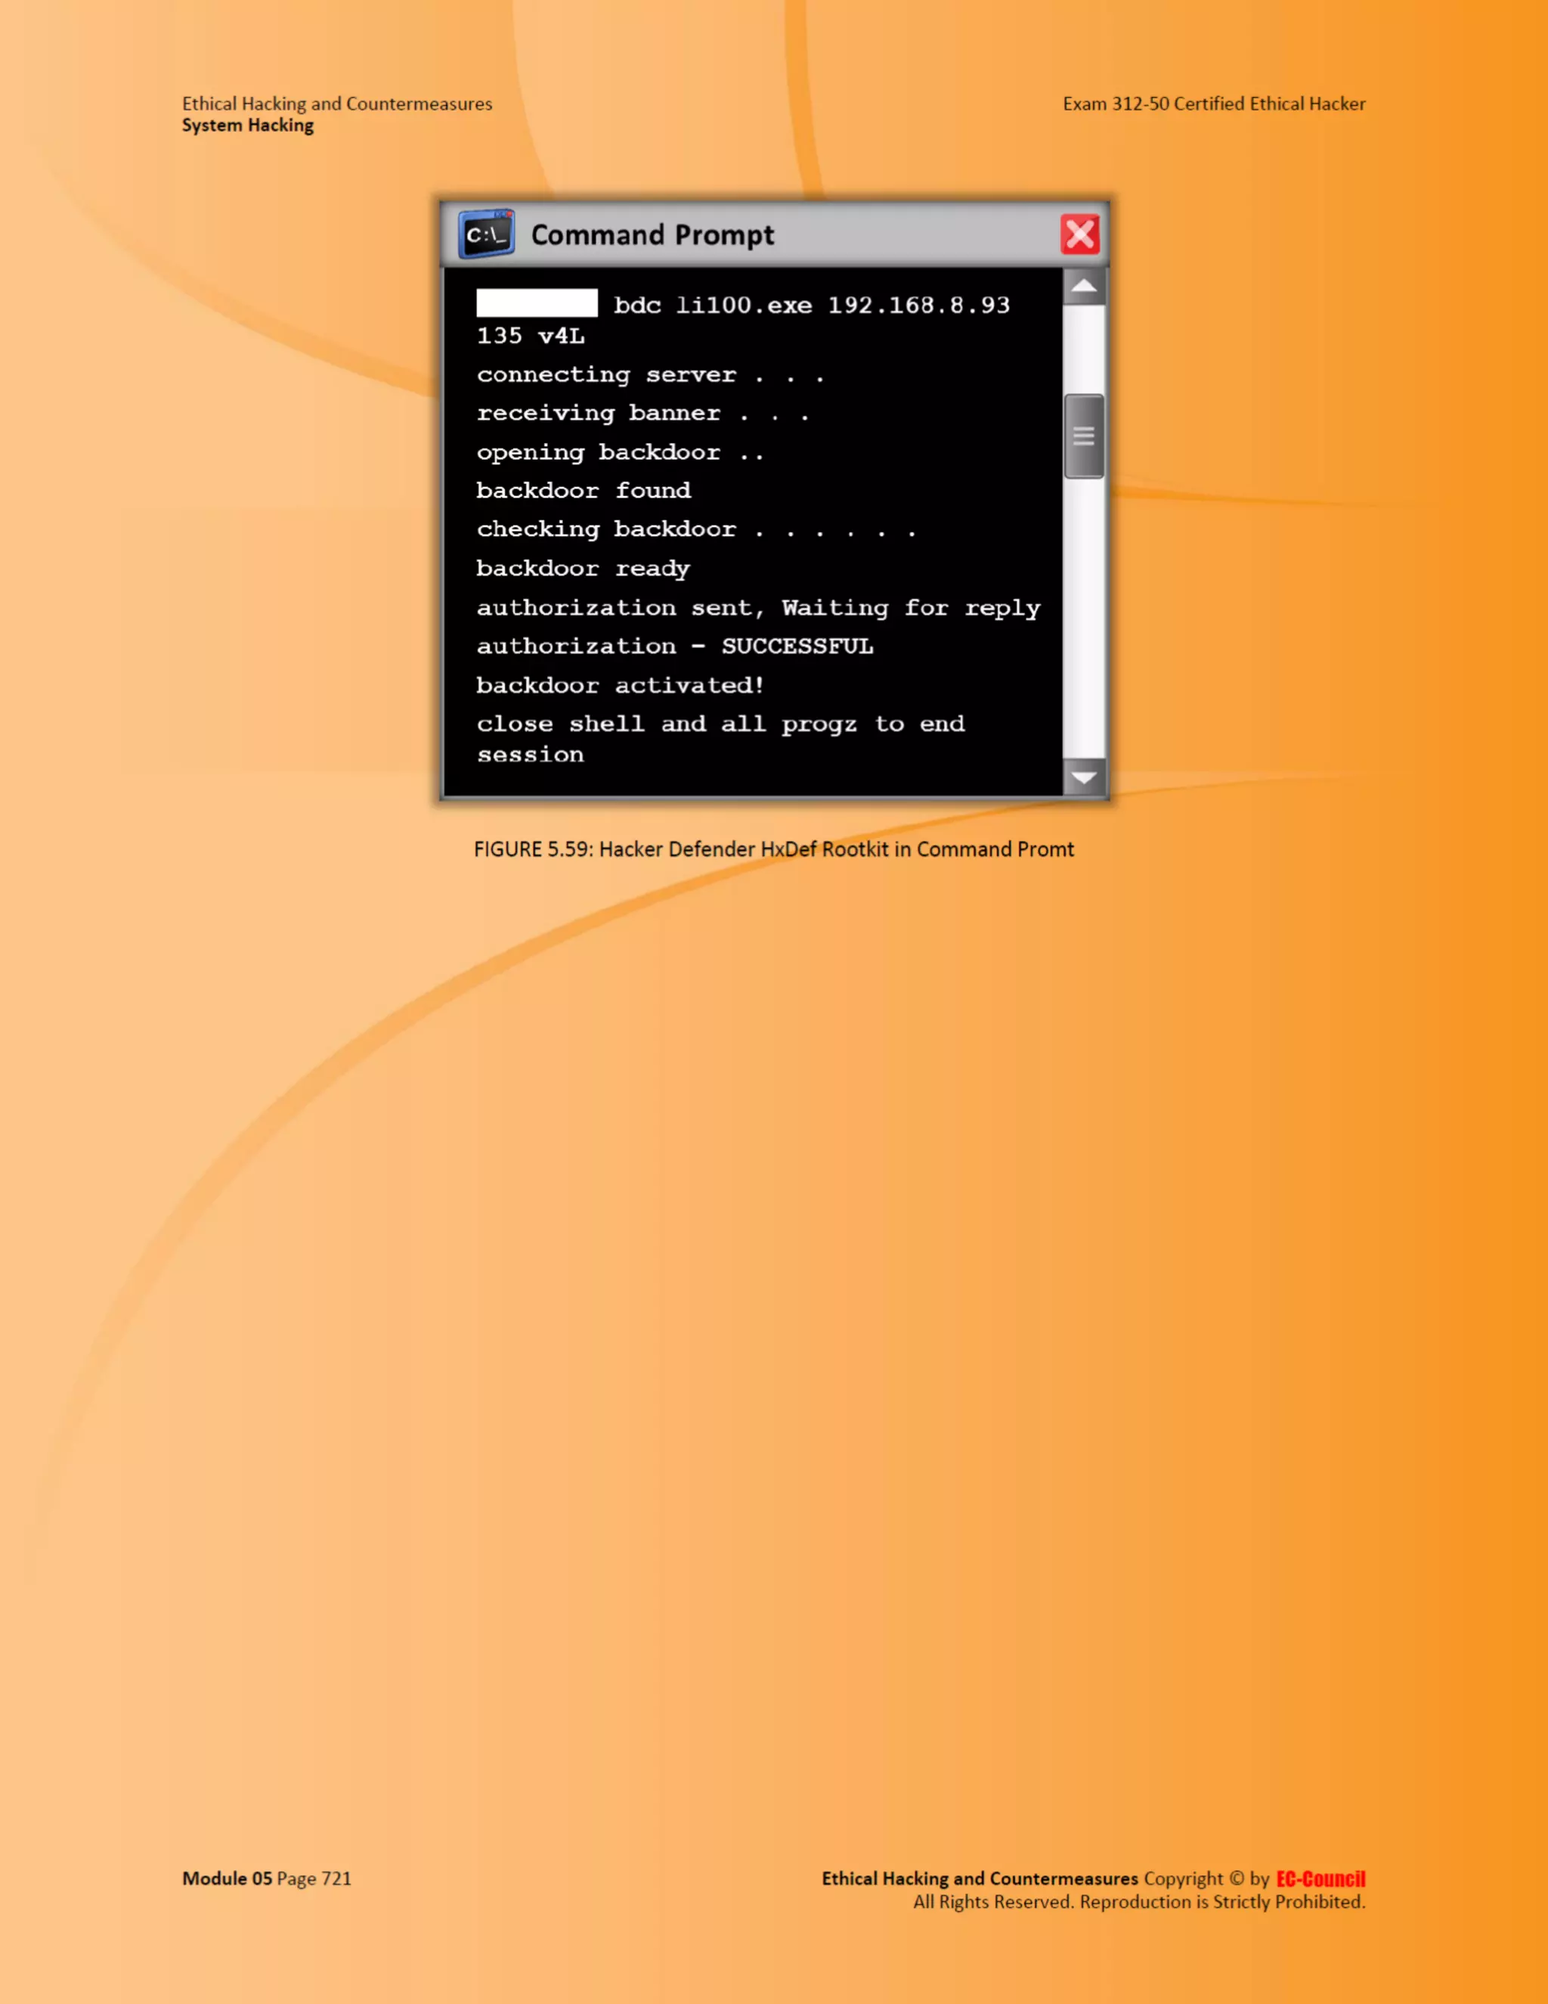Click 'authorization sent, Waiting for reply' line
Viewport: 1548px width, 2004px height.
coord(758,607)
